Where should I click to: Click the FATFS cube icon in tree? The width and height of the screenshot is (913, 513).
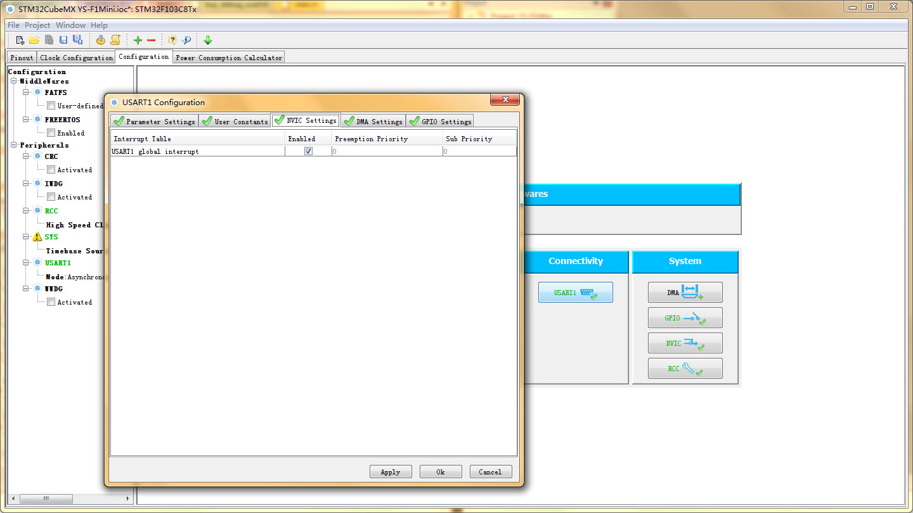(37, 92)
